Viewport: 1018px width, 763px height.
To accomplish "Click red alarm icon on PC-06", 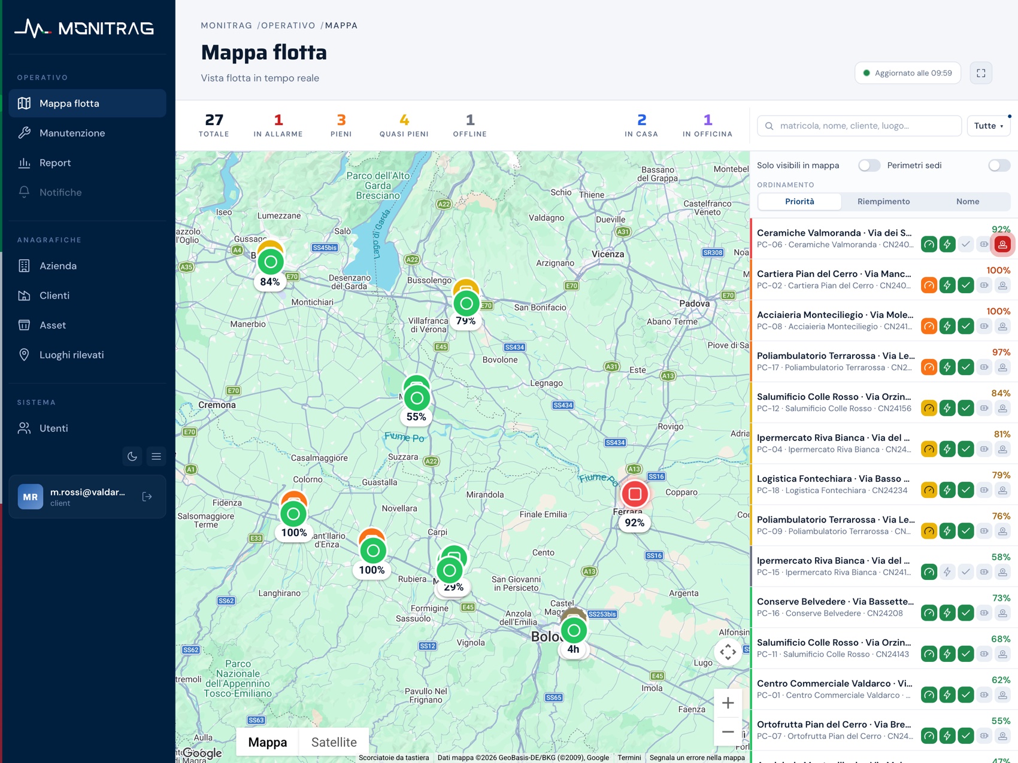I will (1002, 244).
